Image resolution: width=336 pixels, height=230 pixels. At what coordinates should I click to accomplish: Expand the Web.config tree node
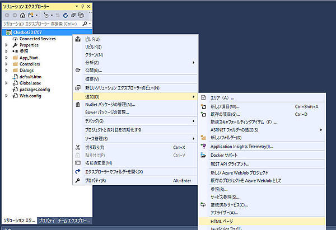6,95
